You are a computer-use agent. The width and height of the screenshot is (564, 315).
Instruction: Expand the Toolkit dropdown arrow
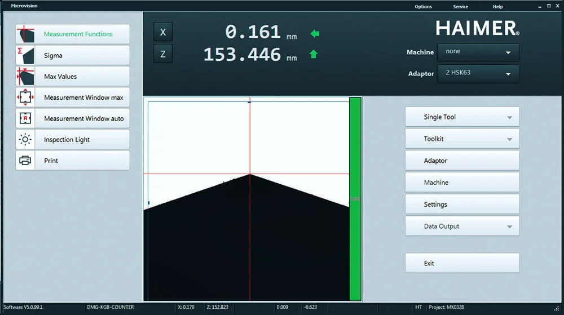click(x=509, y=139)
